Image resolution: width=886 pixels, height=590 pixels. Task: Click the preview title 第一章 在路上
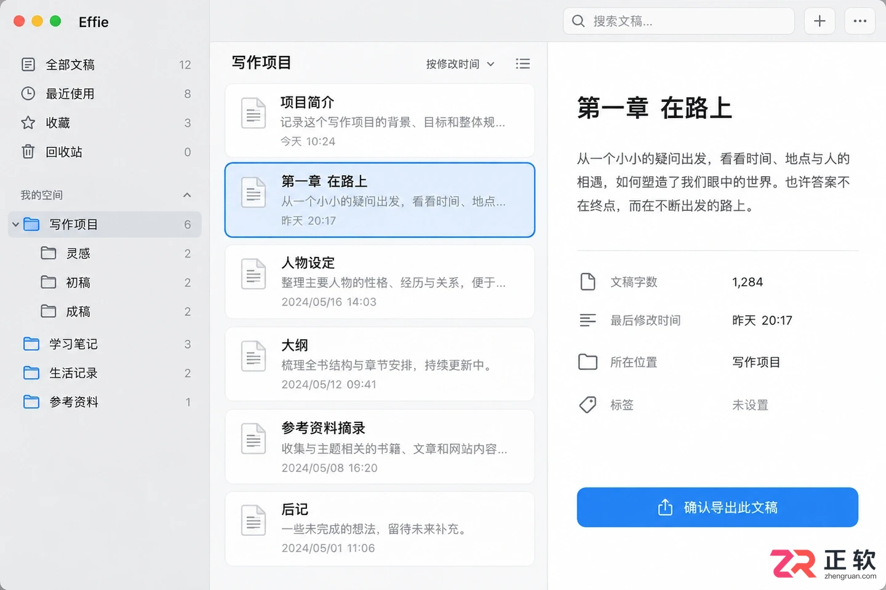tap(655, 108)
